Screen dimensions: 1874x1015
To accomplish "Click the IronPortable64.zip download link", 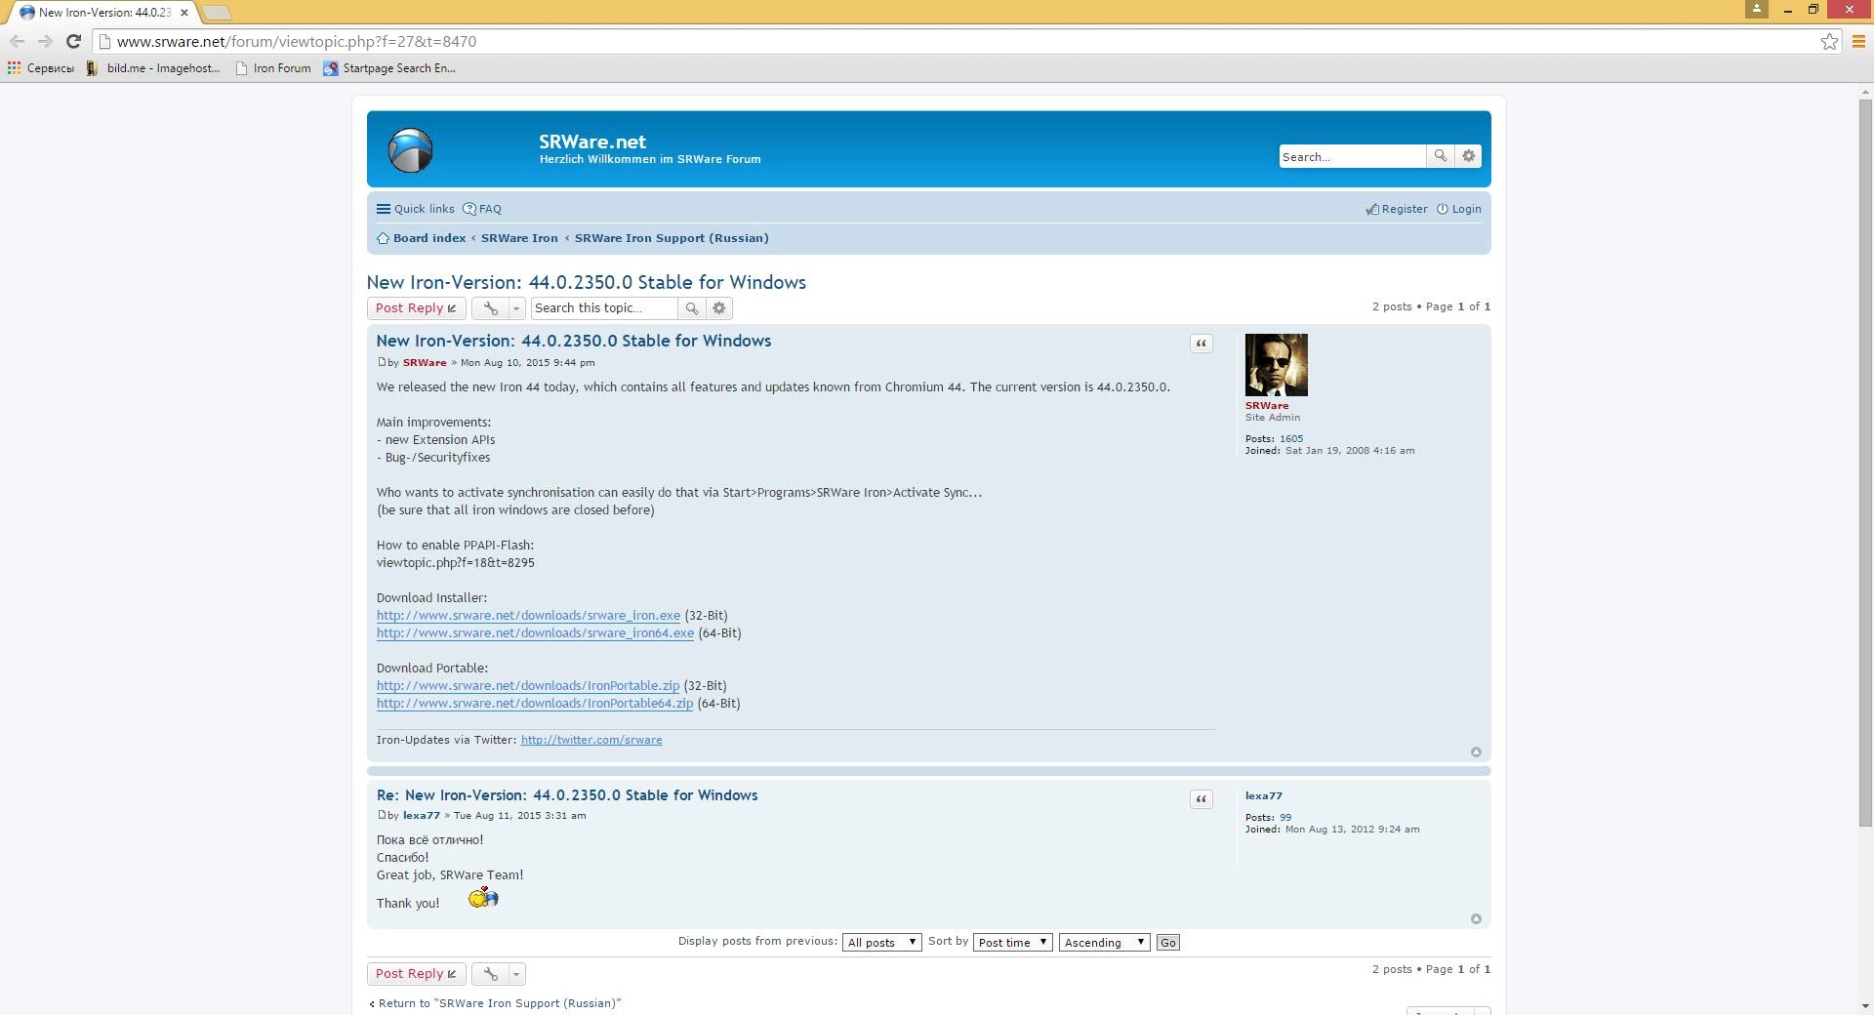I will (x=535, y=704).
